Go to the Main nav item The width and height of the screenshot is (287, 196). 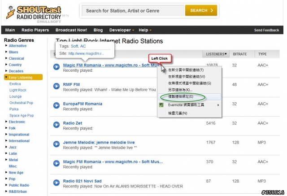coord(10,30)
